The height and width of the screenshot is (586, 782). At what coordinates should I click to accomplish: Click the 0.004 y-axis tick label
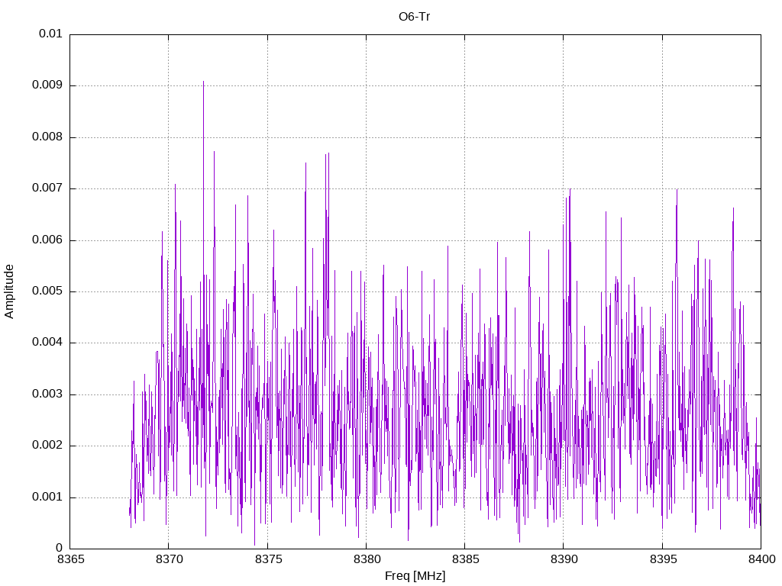tap(47, 343)
